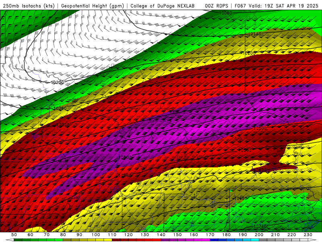Select the 120 value on the color scale
Viewport: 322px width, 242px height.
pyautogui.click(x=128, y=235)
